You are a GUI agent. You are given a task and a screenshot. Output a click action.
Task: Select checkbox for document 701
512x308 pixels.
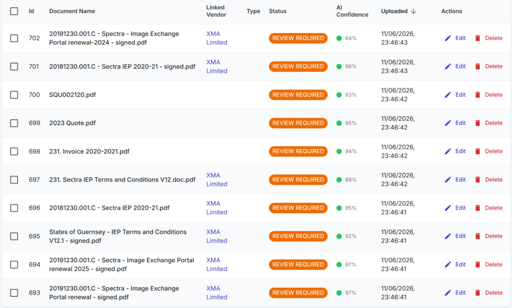14,66
